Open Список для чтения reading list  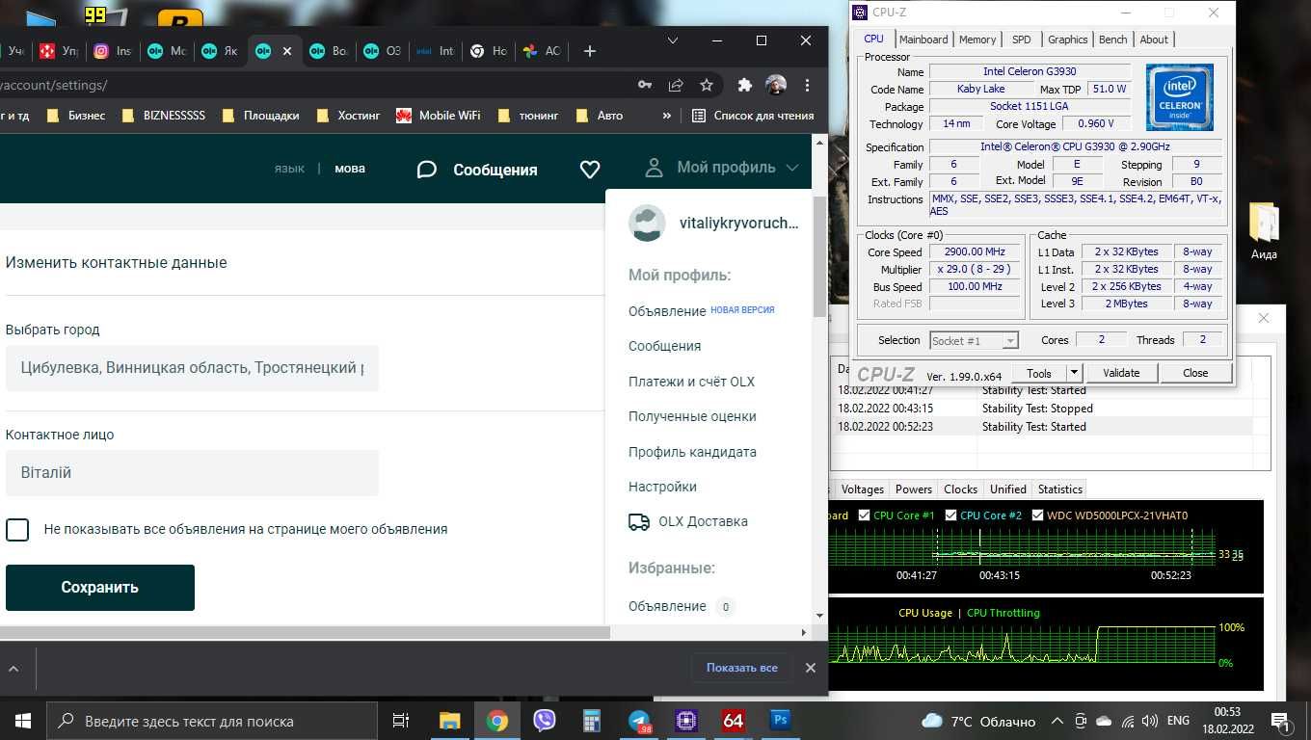point(753,116)
